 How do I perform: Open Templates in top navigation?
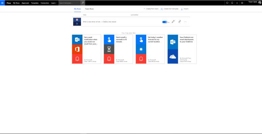point(35,3)
